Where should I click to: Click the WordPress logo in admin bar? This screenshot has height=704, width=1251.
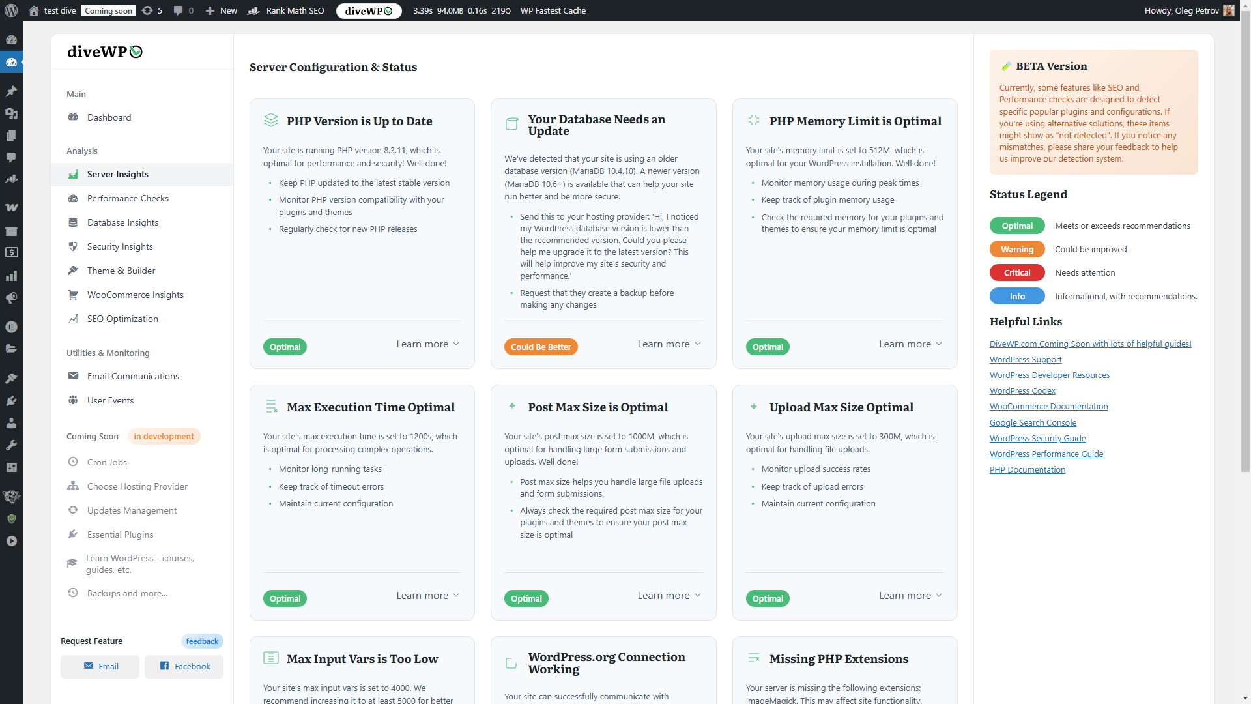(11, 10)
